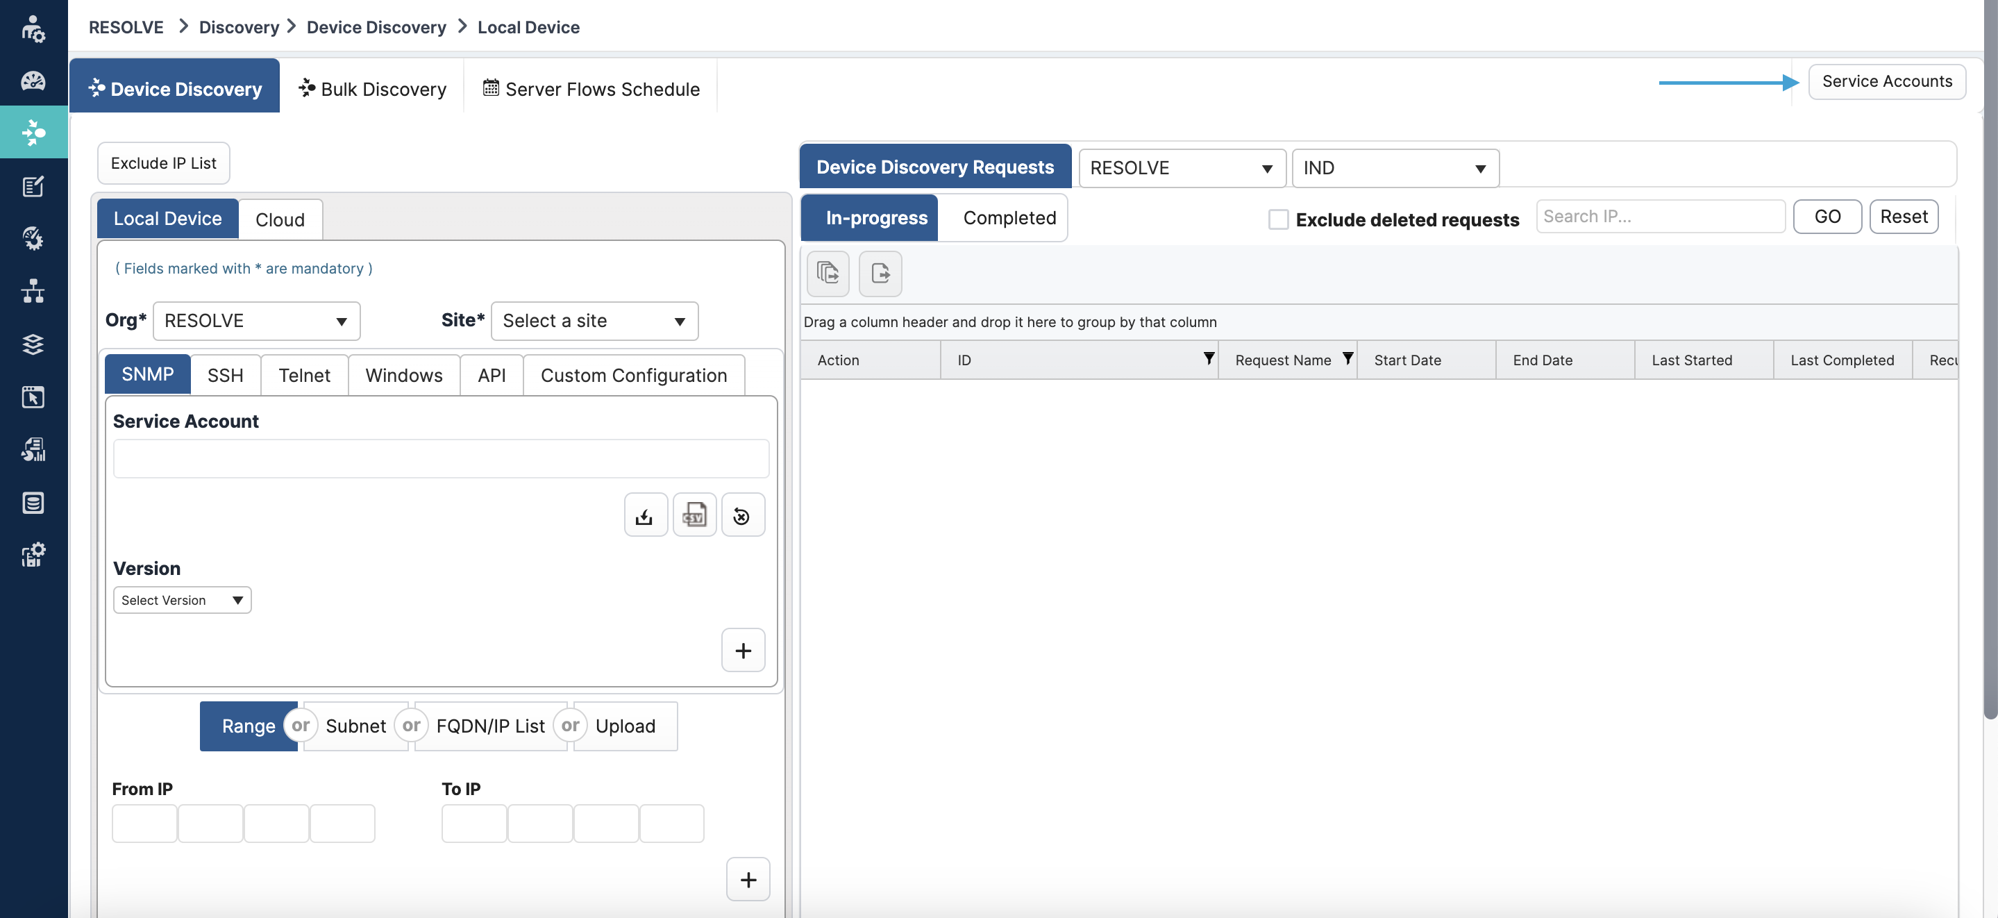Image resolution: width=1998 pixels, height=918 pixels.
Task: Select the API tab
Action: 492,375
